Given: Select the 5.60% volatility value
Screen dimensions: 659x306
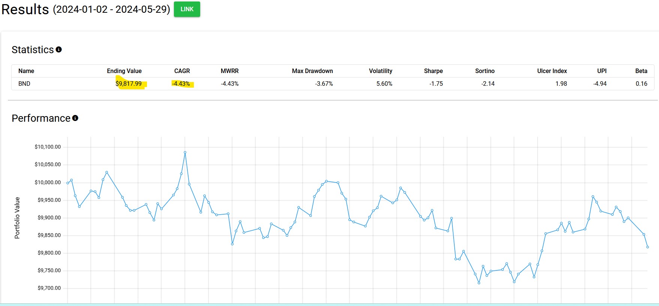Looking at the screenshot, I should click(384, 84).
